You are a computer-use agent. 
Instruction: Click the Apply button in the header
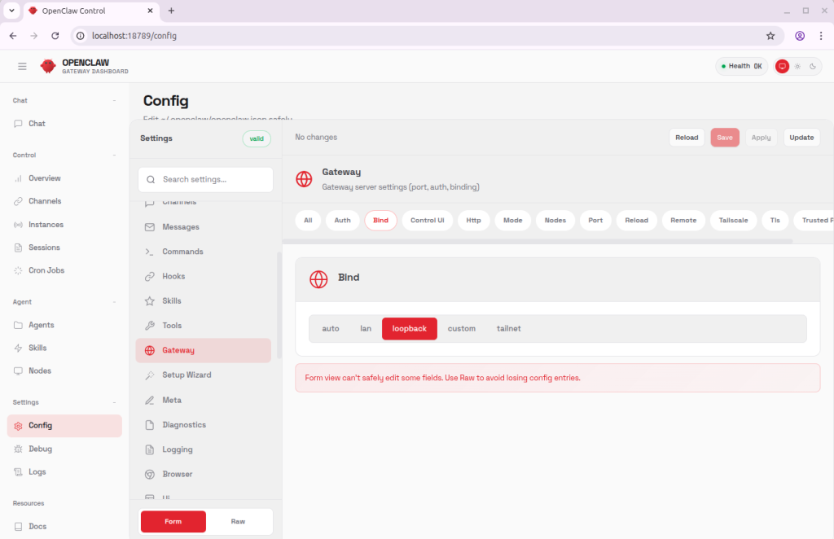761,137
